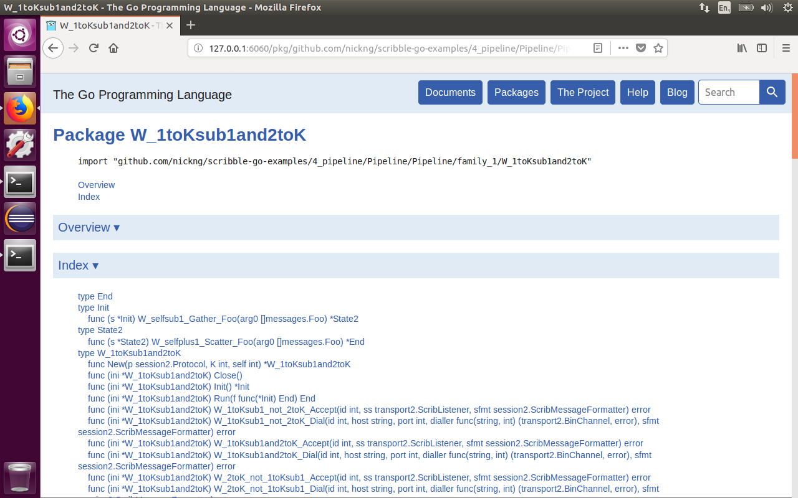The width and height of the screenshot is (798, 498).
Task: Open W_1toKsub1_not_2toK_Dial method link
Action: pyautogui.click(x=368, y=426)
